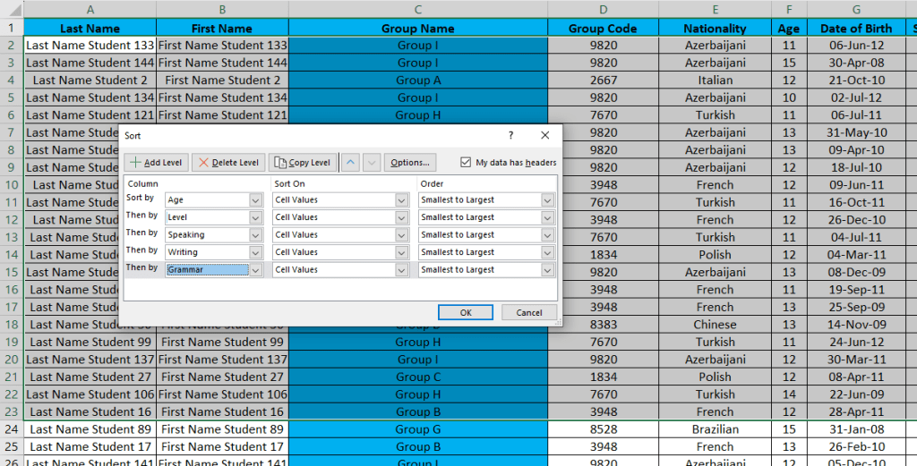Select the Nationality header cell
Viewport: 917px width, 466px height.
point(715,29)
